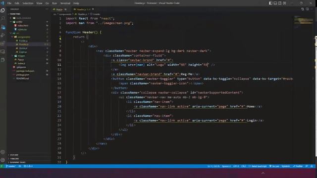Image resolution: width=317 pixels, height=178 pixels.
Task: Open the File menu
Action: pyautogui.click(x=9, y=3)
